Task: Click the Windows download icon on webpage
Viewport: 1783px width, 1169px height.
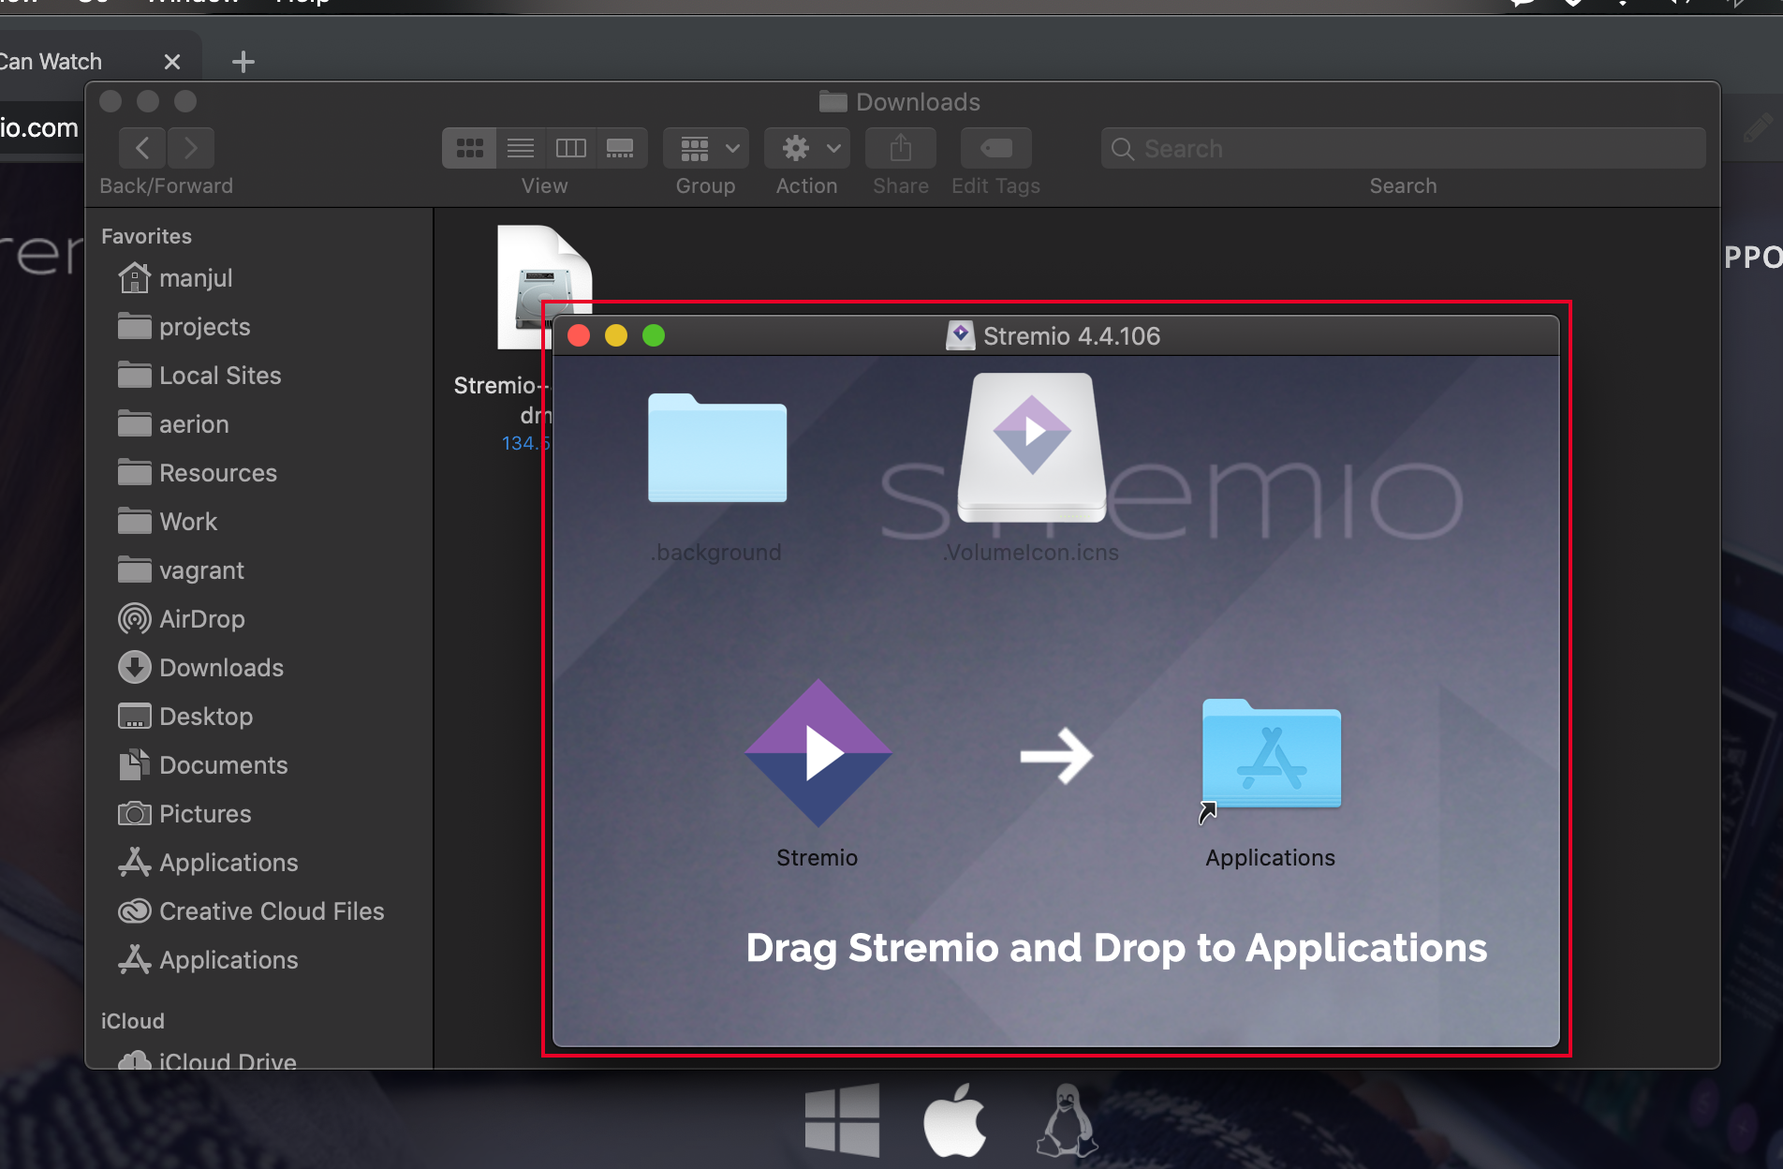Action: click(x=842, y=1119)
